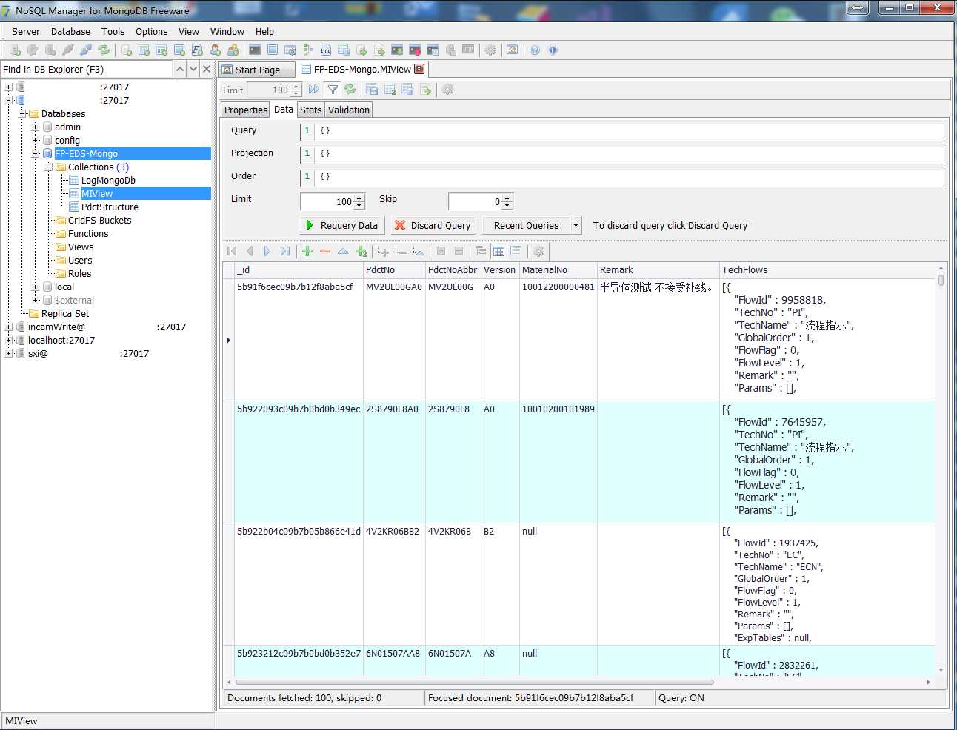The width and height of the screenshot is (957, 730).
Task: Open options via main toolbar gear icon
Action: [x=490, y=50]
